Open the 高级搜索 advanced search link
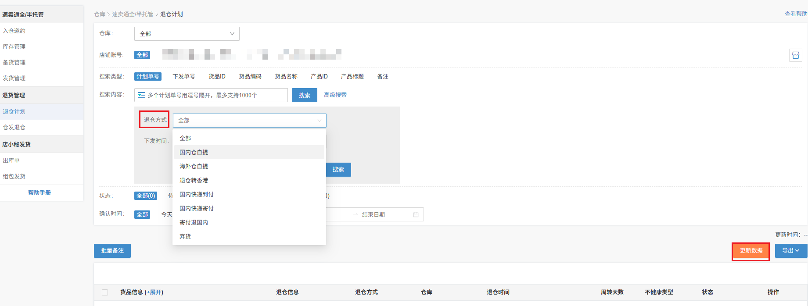Image resolution: width=808 pixels, height=306 pixels. click(x=335, y=95)
